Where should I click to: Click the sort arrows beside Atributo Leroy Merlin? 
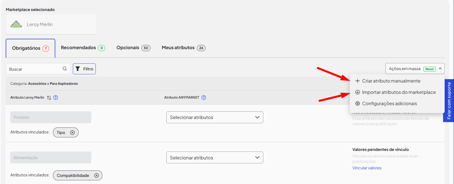(49, 98)
